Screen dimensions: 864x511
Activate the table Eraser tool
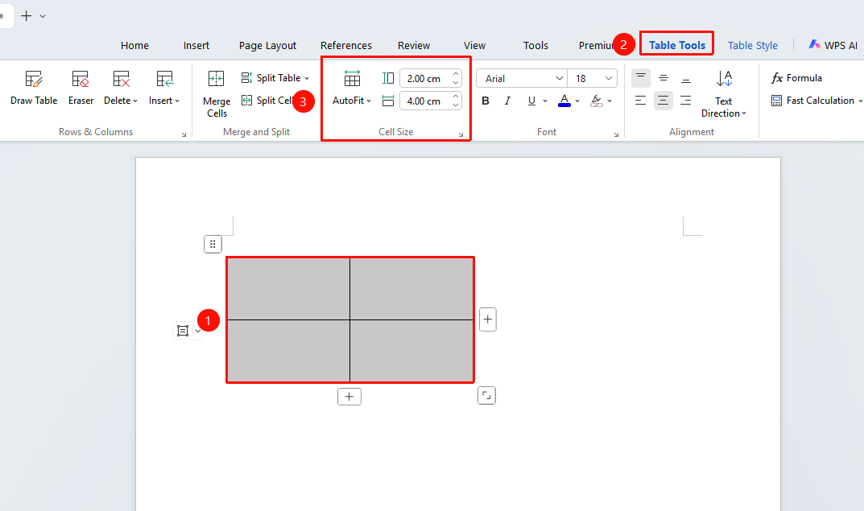81,88
